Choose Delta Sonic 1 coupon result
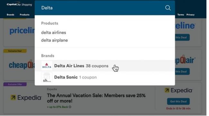209x116 pixels. 105,77
